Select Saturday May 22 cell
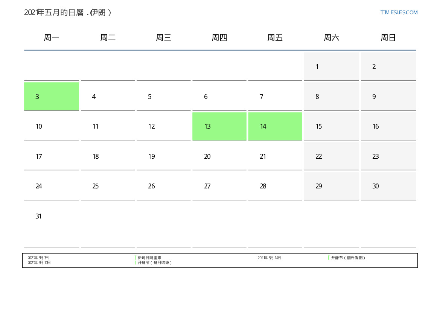 pos(331,156)
